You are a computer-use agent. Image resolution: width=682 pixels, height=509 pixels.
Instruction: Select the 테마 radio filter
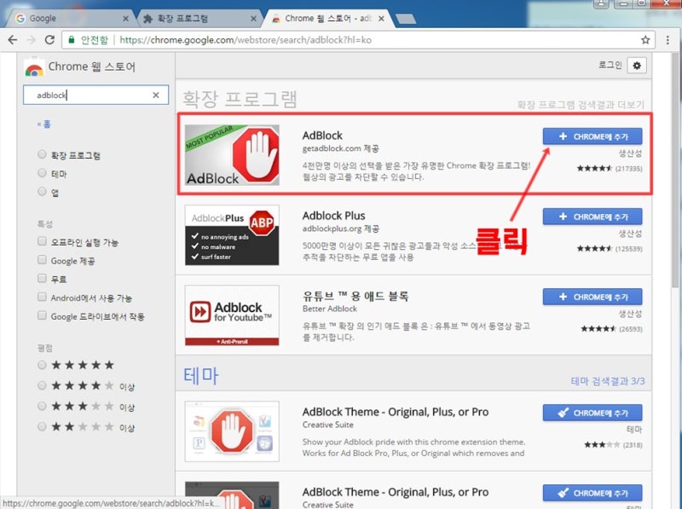[42, 173]
